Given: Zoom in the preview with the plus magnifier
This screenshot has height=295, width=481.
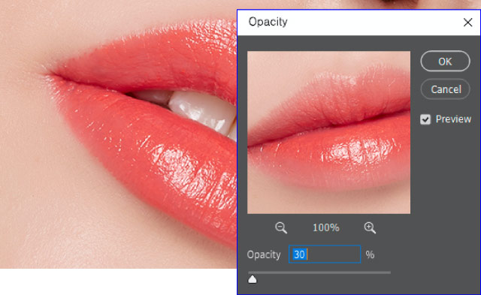Looking at the screenshot, I should point(370,228).
